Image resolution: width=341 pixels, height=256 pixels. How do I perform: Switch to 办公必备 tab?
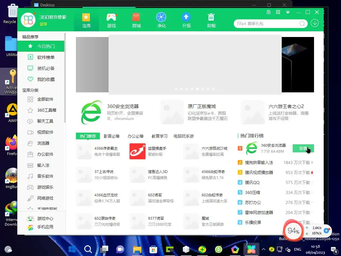coord(136,136)
